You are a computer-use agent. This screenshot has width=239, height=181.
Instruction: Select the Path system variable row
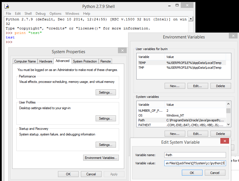[181, 120]
